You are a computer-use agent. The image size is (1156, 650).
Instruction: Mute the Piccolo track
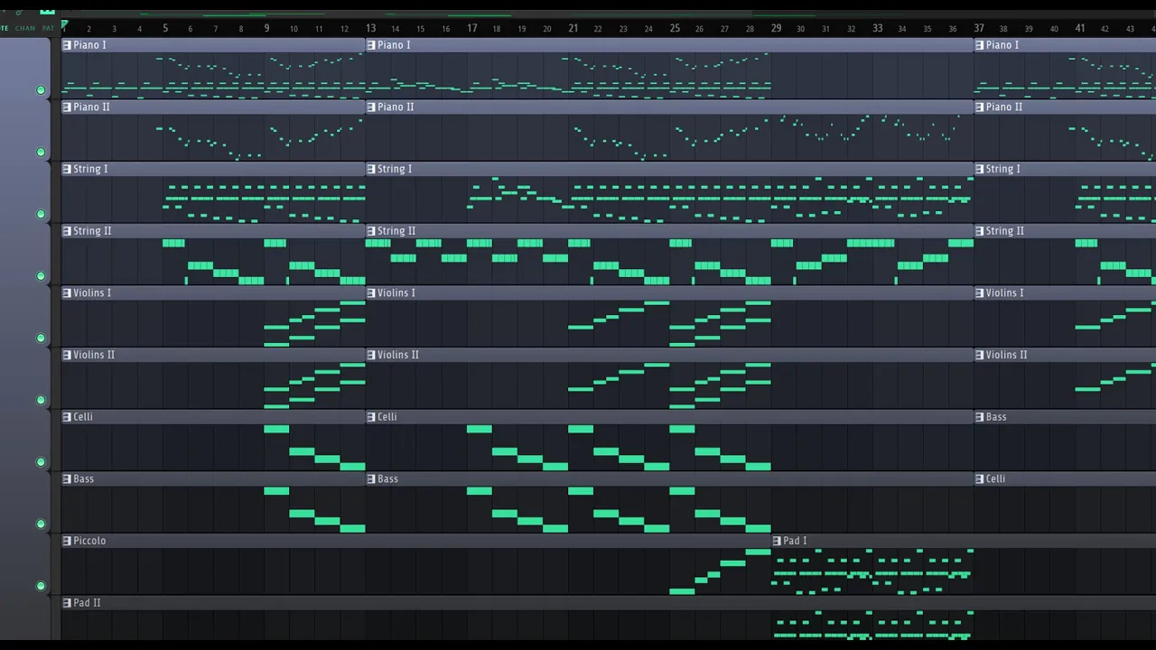click(41, 586)
